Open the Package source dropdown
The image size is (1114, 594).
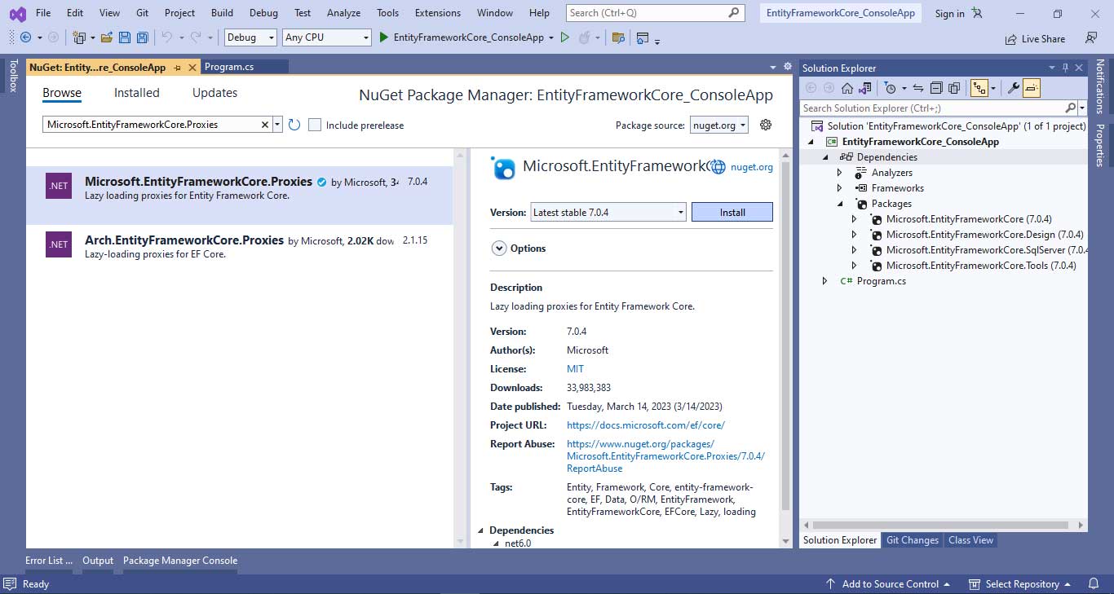pos(718,125)
